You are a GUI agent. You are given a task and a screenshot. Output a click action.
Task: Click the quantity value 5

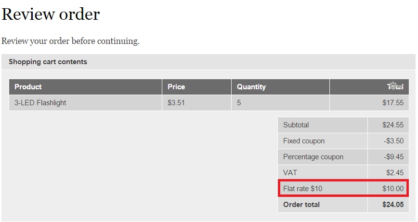click(x=239, y=103)
